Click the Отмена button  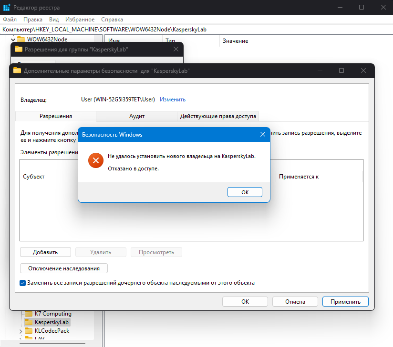(x=295, y=301)
